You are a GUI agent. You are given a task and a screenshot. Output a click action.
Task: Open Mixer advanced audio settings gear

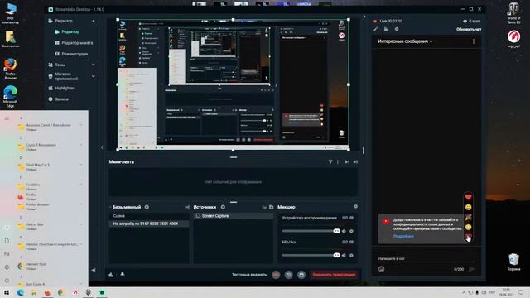[355, 206]
